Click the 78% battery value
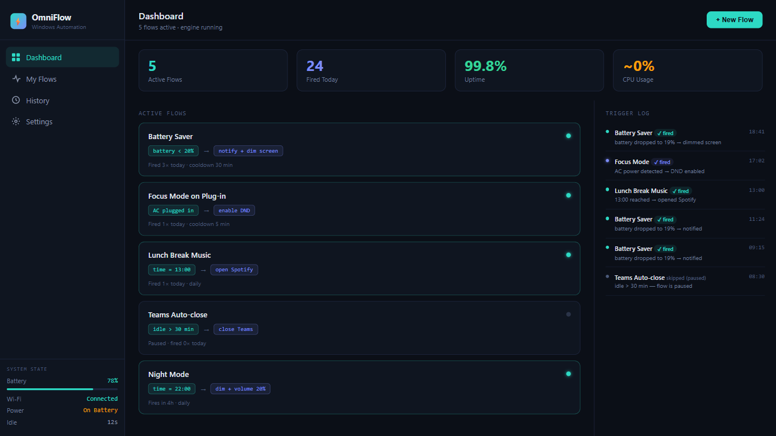This screenshot has height=436, width=776. (x=112, y=381)
